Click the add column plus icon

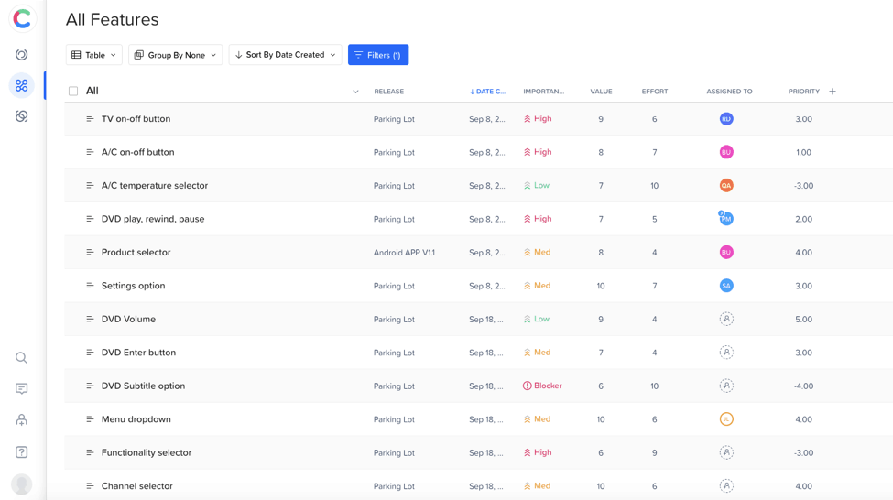833,92
